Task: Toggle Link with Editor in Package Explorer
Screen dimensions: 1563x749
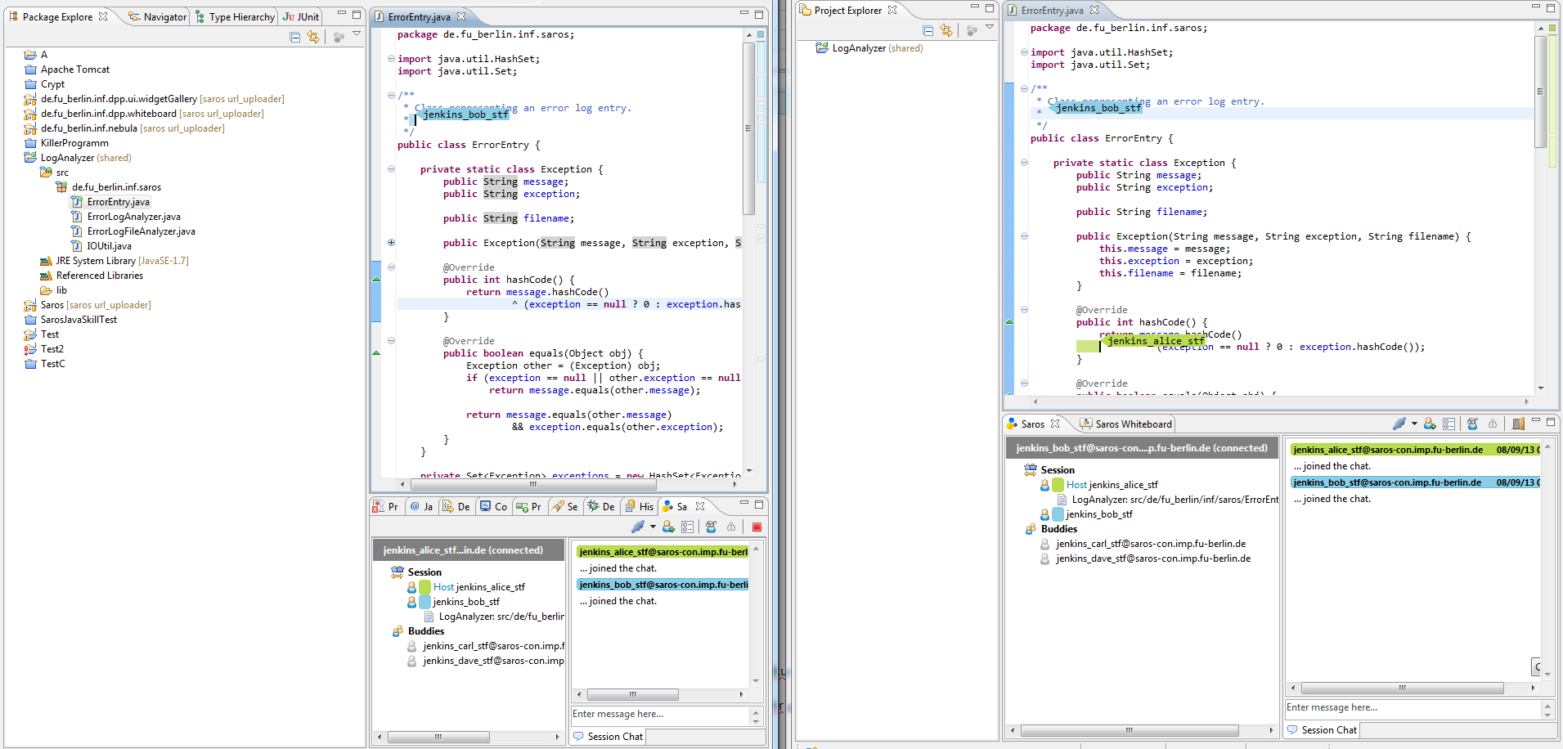Action: (313, 38)
